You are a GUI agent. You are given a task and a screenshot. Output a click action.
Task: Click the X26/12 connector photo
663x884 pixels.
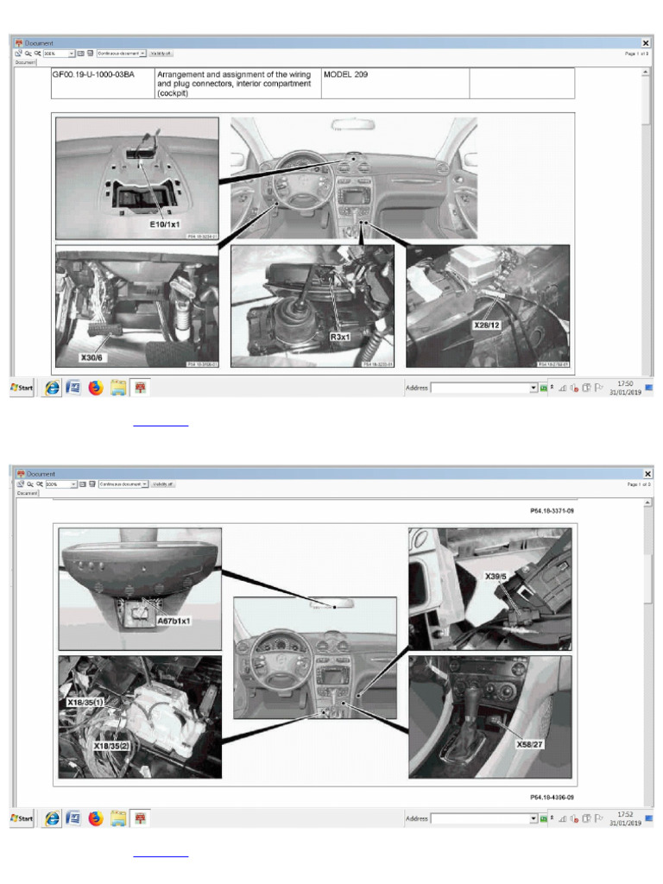pos(488,306)
